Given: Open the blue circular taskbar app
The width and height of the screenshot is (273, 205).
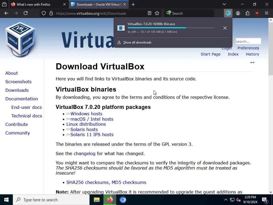Looking at the screenshot, I should coord(123,200).
